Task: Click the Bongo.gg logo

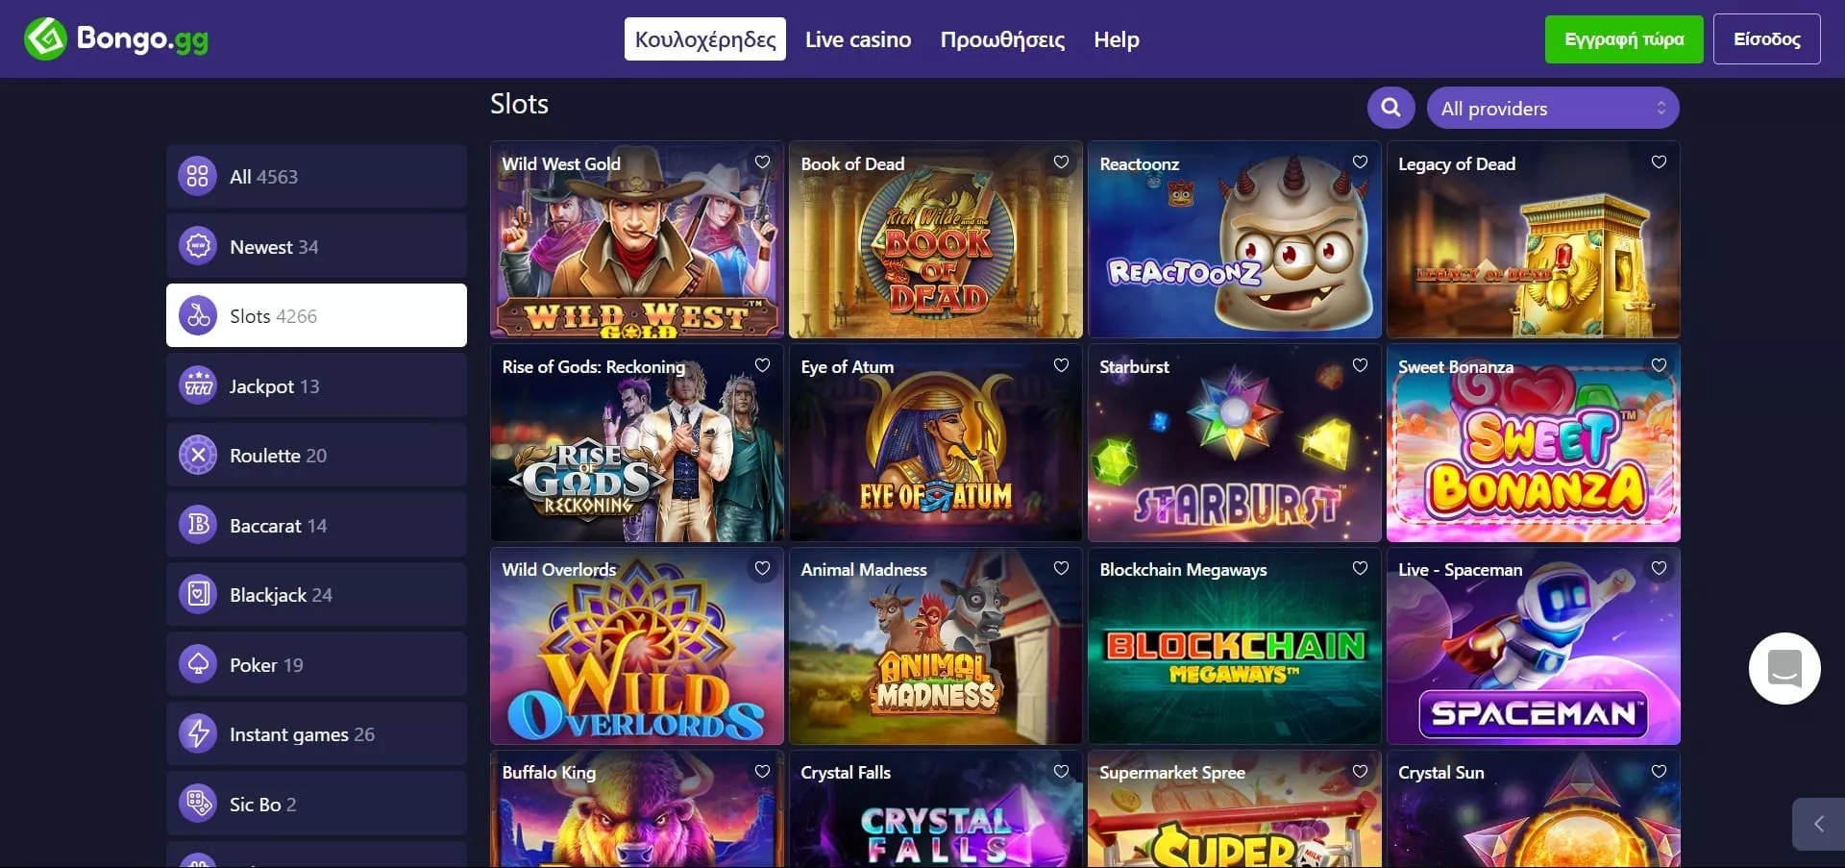Action: (116, 39)
